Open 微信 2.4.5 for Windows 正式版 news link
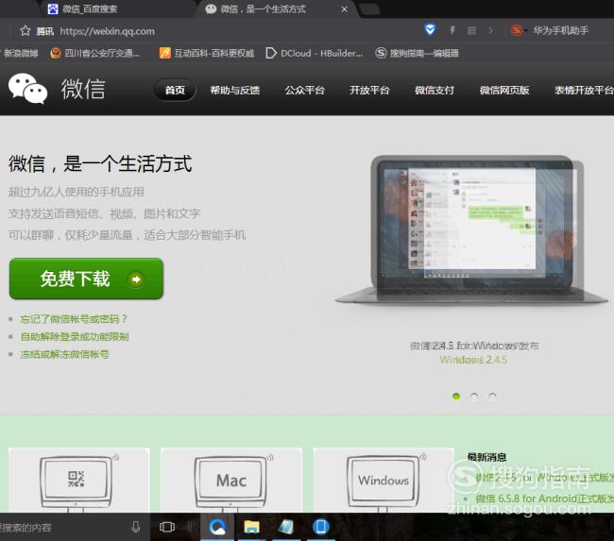The height and width of the screenshot is (541, 614). (x=544, y=477)
